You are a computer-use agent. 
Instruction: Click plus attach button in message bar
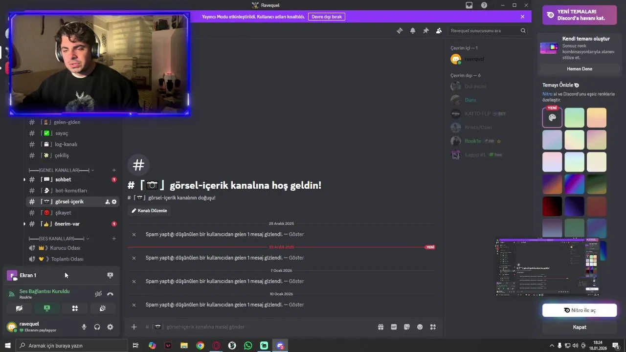tap(134, 327)
